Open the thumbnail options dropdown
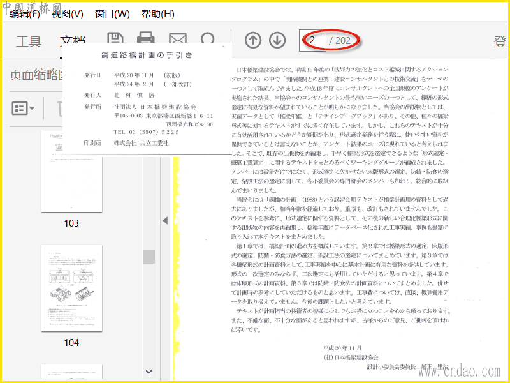Viewport: 510px width, 383px height. pyautogui.click(x=23, y=108)
